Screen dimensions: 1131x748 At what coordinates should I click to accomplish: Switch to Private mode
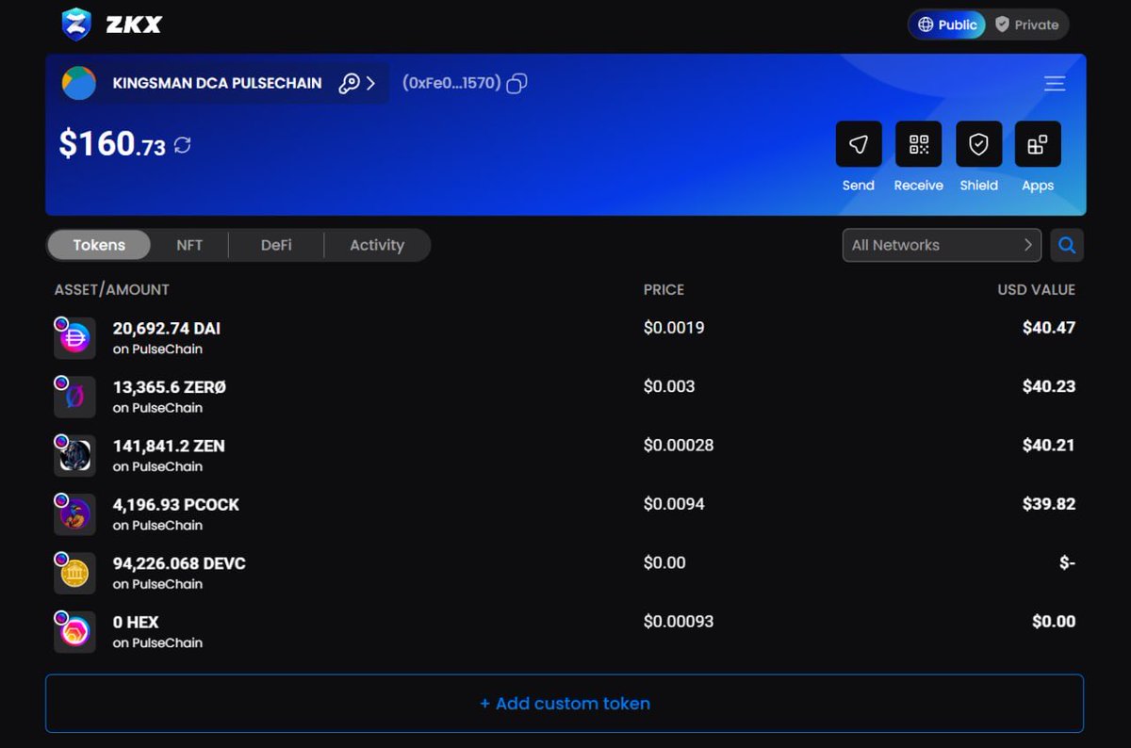(1027, 25)
